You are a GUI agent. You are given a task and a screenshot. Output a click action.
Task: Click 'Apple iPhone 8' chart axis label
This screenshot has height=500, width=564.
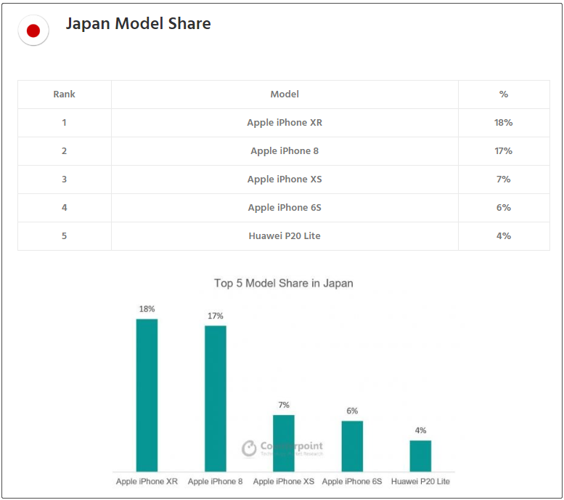(x=216, y=482)
